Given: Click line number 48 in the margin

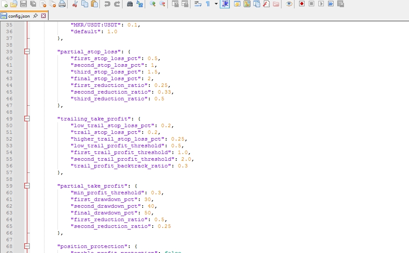Looking at the screenshot, I should pyautogui.click(x=9, y=112).
